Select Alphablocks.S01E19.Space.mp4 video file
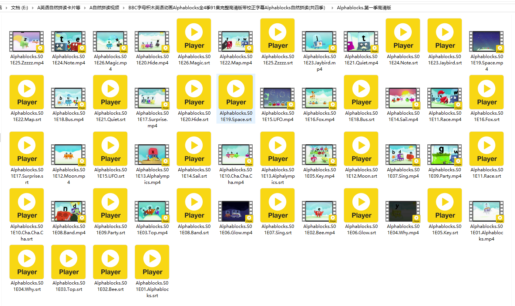Viewport: 515px width, 306px height. tap(487, 41)
